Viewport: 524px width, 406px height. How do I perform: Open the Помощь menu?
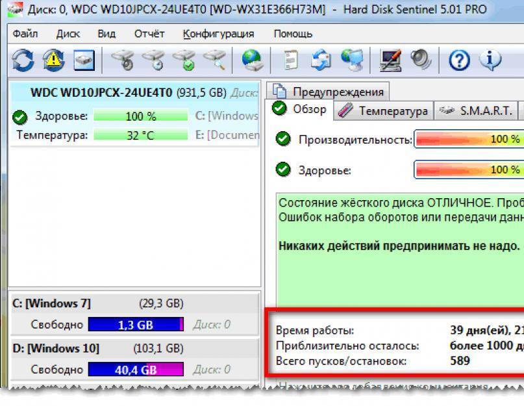click(x=293, y=34)
